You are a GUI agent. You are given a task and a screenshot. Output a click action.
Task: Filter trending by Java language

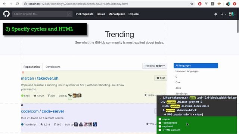178,88
